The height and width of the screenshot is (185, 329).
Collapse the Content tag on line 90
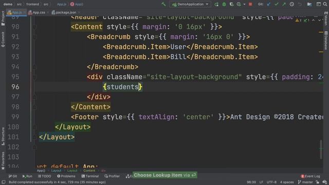34,27
